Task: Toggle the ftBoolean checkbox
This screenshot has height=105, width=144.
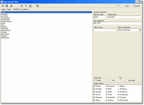Action: click(94, 97)
